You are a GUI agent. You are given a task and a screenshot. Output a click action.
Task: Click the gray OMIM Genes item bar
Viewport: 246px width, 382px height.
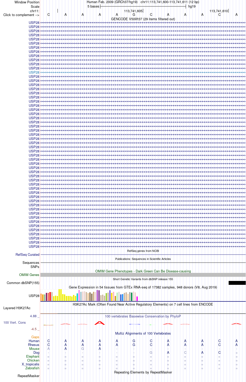[143, 275]
